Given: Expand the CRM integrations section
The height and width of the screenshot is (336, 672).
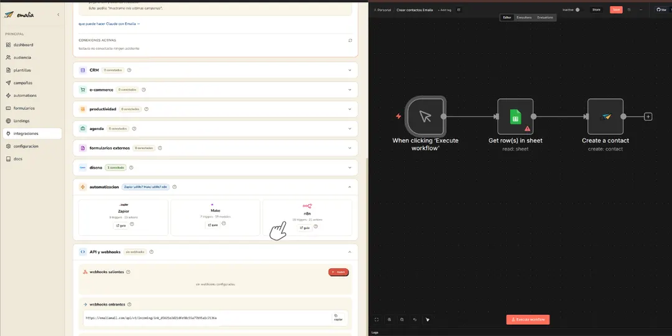Looking at the screenshot, I should pos(350,70).
